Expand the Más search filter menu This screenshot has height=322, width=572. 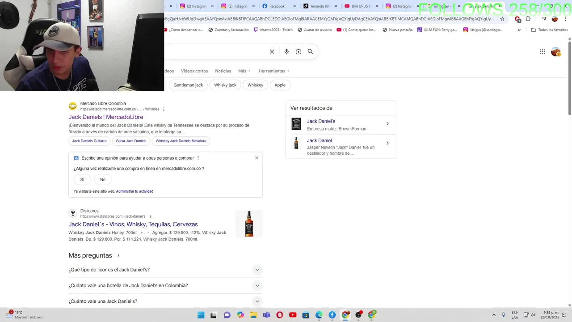[x=244, y=71]
